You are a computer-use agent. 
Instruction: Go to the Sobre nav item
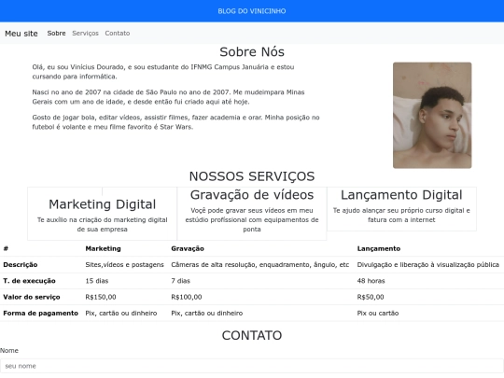(56, 33)
